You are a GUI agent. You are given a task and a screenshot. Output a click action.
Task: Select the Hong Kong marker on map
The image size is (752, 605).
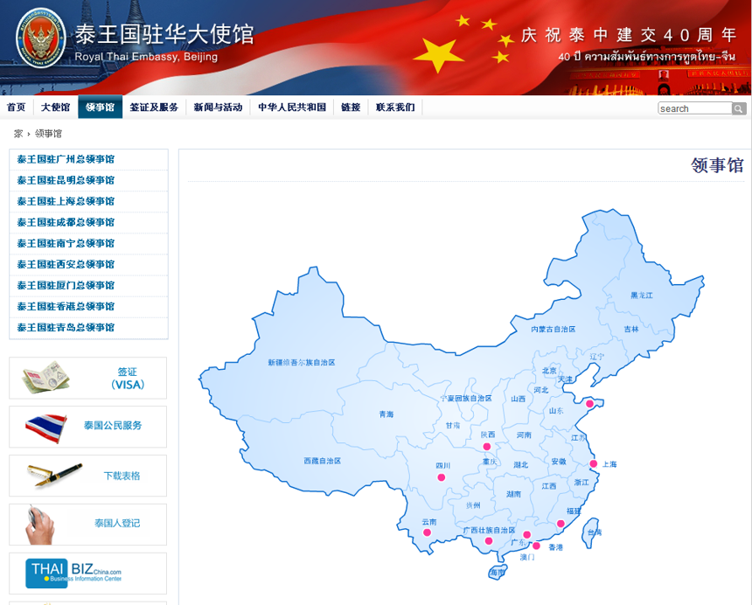point(536,546)
